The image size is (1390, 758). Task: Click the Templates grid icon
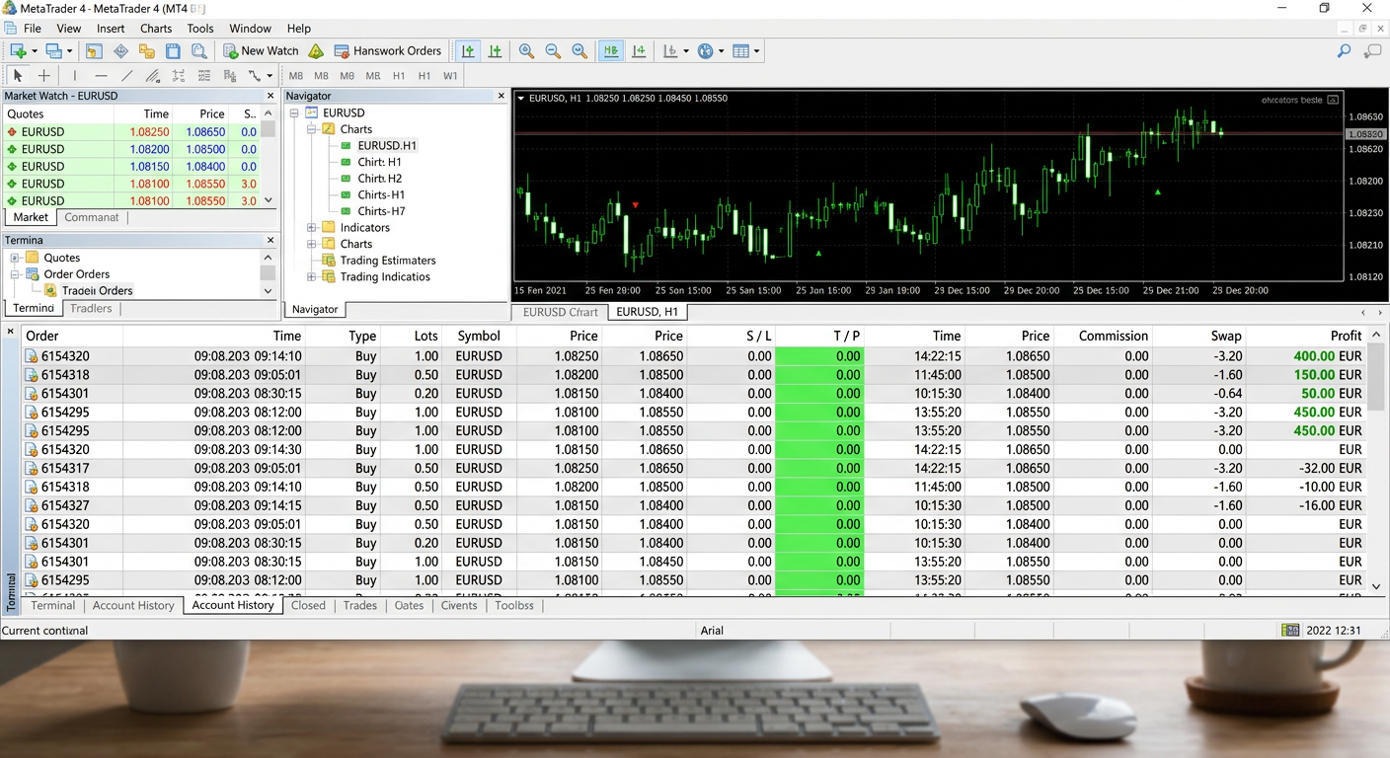click(x=740, y=51)
